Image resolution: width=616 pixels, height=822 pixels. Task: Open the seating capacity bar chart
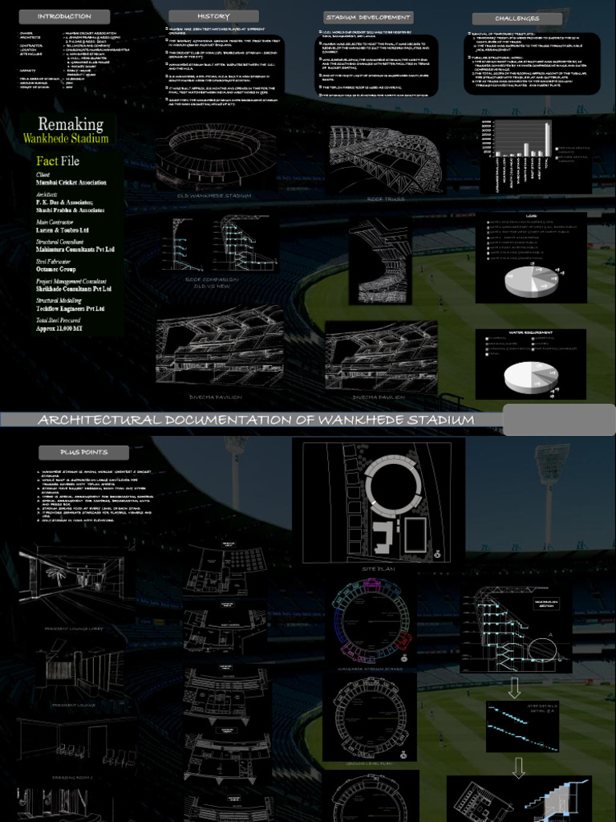(x=536, y=155)
